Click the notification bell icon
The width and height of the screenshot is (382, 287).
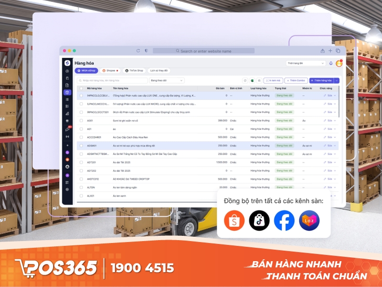[x=329, y=63]
